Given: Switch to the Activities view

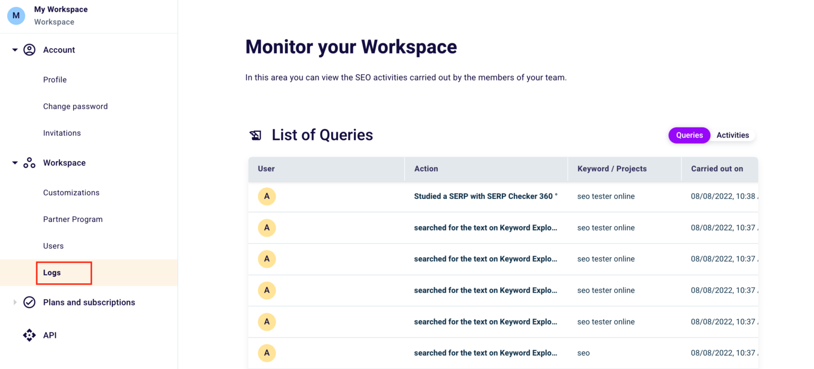Looking at the screenshot, I should coord(732,135).
